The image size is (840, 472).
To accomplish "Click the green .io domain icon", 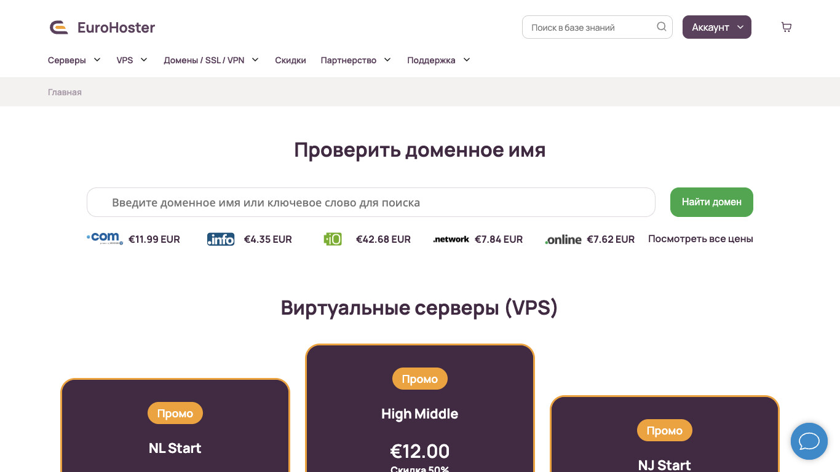I will point(332,239).
